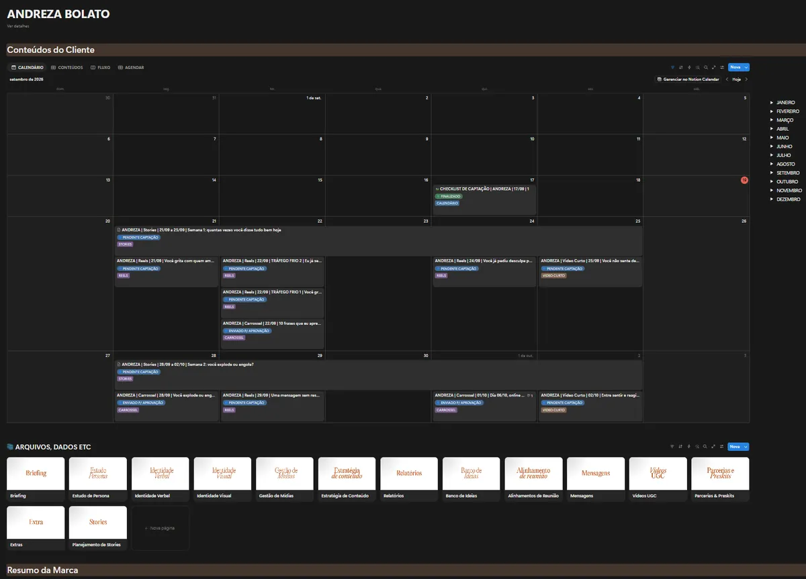
Task: Open the Identidade Verbal gallery card
Action: tap(161, 479)
